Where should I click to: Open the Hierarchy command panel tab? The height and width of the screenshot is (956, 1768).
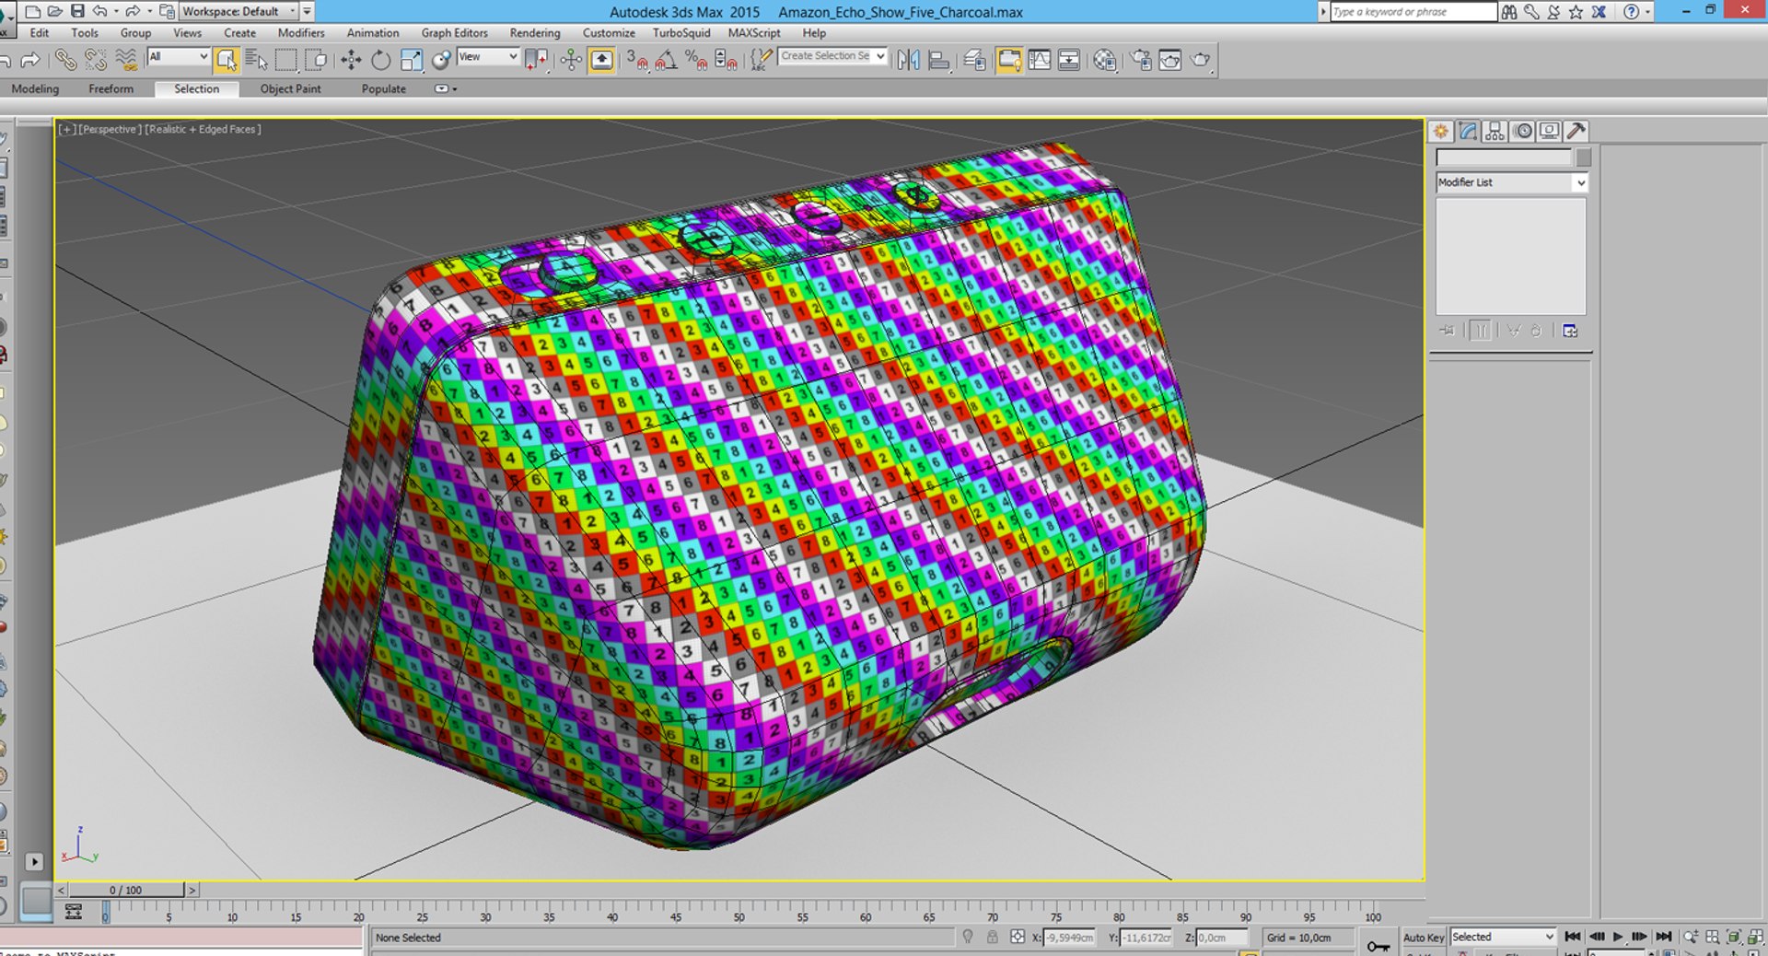1495,131
